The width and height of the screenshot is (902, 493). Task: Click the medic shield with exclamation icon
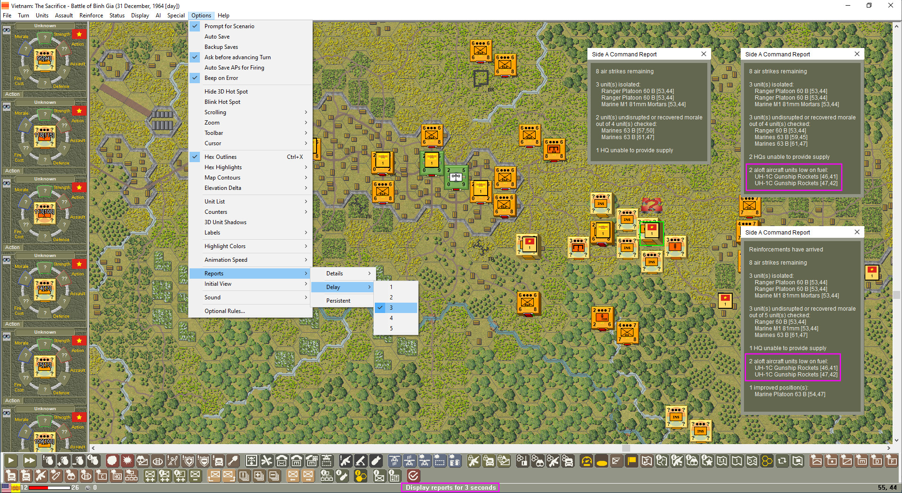pyautogui.click(x=187, y=461)
